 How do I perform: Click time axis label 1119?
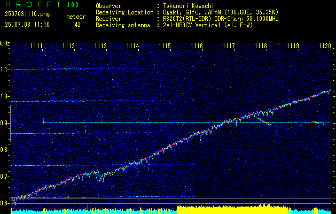(x=293, y=45)
